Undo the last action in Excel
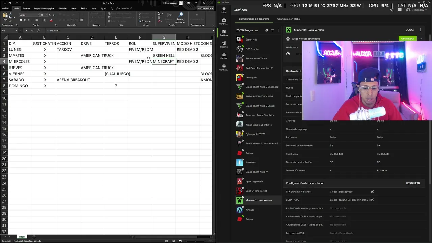Screen dimensions: 432x243 click(x=10, y=3)
